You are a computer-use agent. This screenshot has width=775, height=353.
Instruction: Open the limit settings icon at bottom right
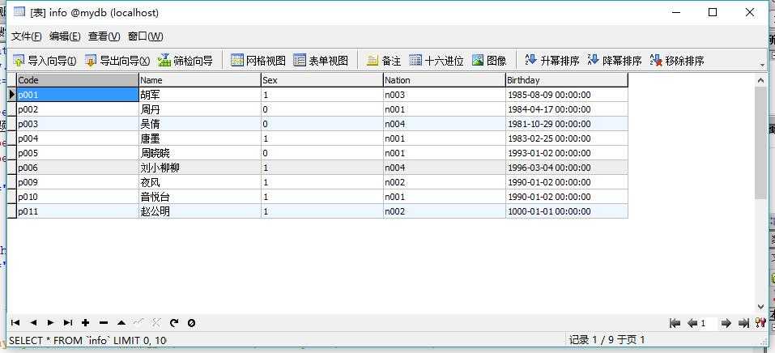tap(760, 323)
